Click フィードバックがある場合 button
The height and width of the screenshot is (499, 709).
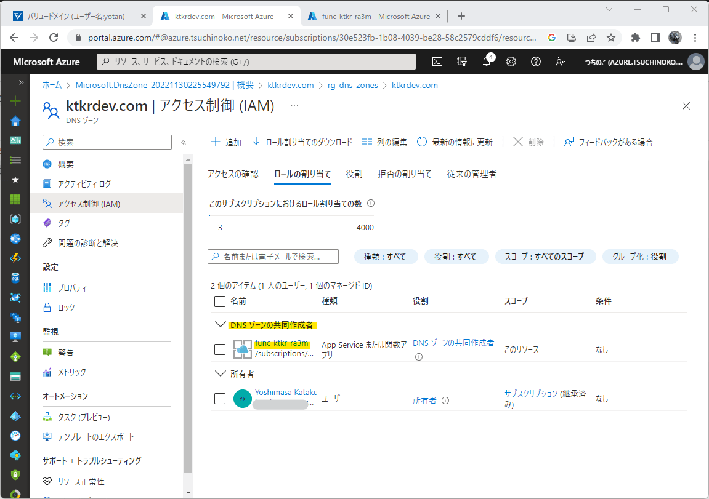click(608, 142)
